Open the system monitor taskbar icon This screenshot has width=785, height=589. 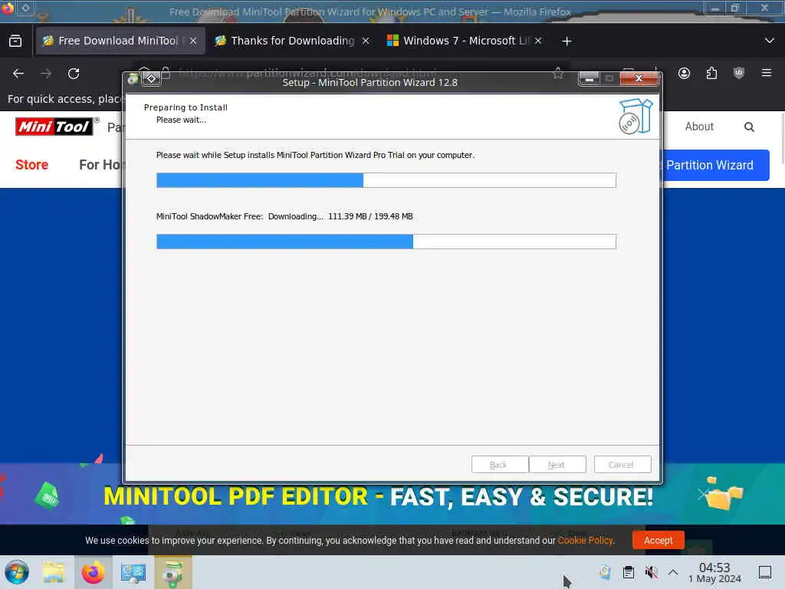coord(133,572)
